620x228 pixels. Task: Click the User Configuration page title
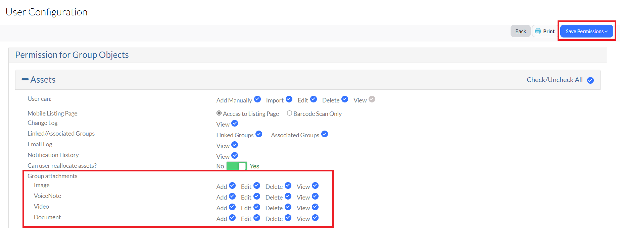[x=47, y=12]
